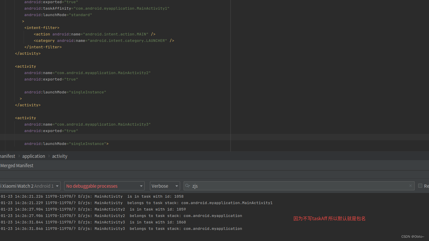Switch to the Merged Manifest tab
The height and width of the screenshot is (241, 429).
click(x=17, y=165)
